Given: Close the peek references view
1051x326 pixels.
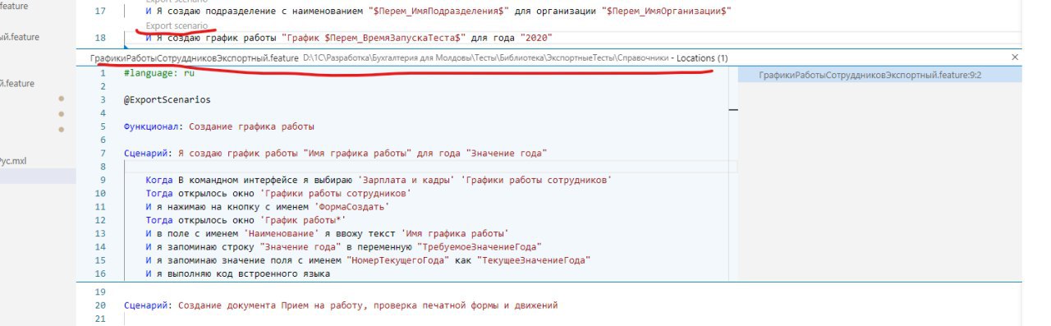Looking at the screenshot, I should (x=1015, y=57).
